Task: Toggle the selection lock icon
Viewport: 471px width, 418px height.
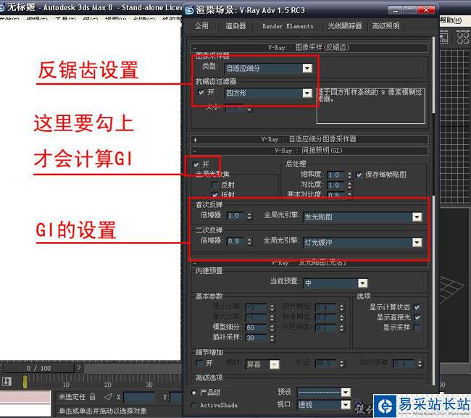Action: [93, 397]
